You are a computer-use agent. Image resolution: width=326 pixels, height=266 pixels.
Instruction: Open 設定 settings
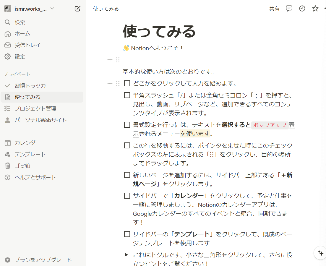42,56
